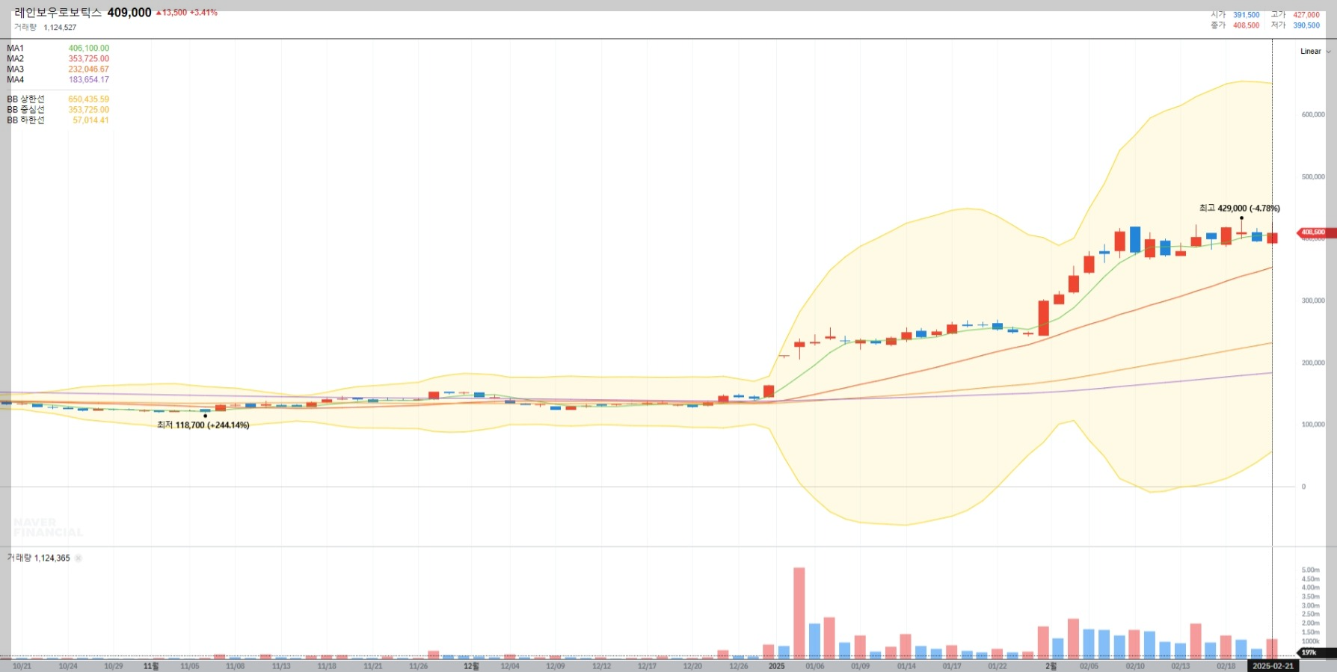Select header volume value 1,124,527
The width and height of the screenshot is (1337, 672).
[x=60, y=28]
